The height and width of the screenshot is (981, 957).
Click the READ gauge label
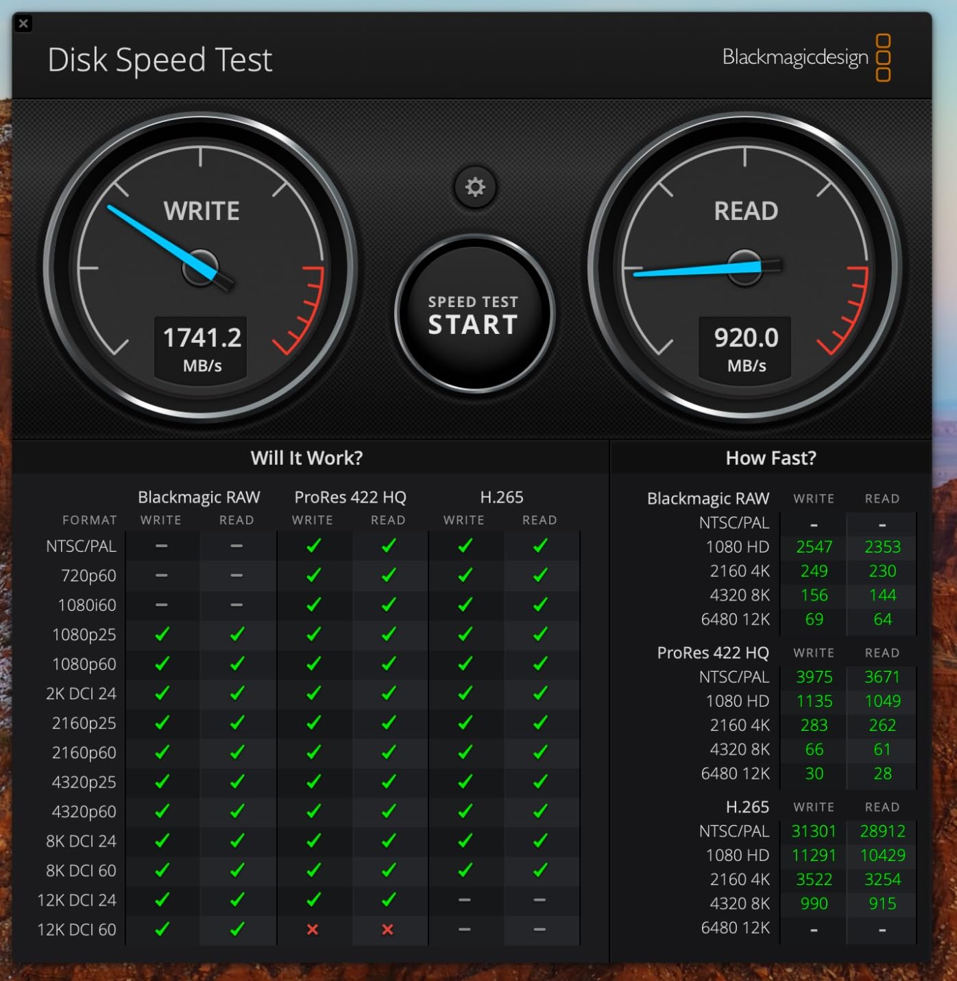[x=746, y=211]
